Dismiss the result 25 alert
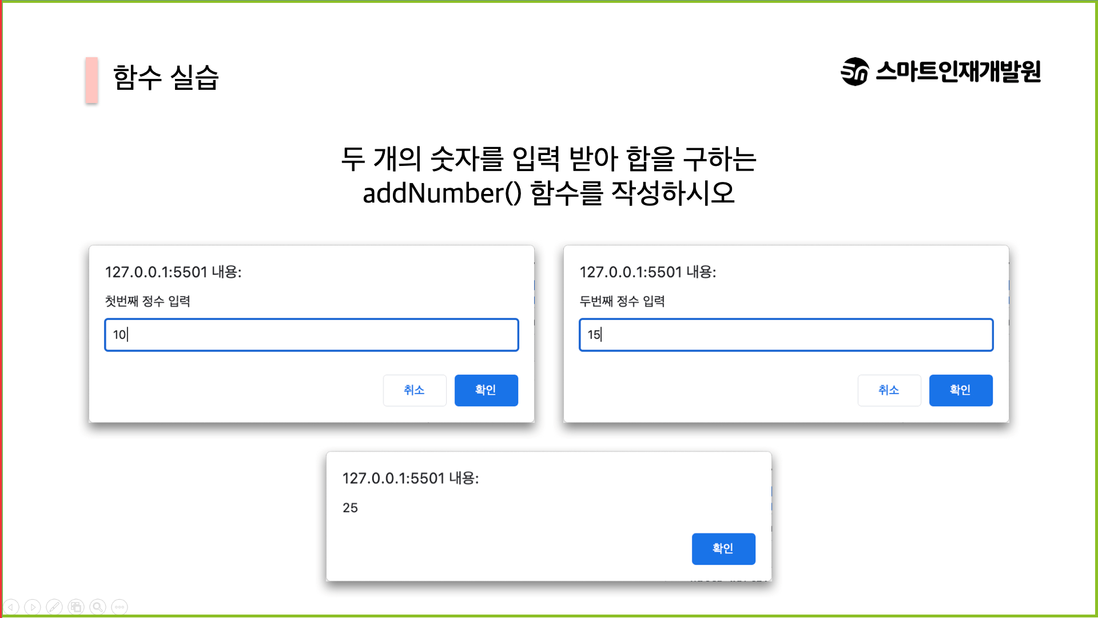 click(x=723, y=549)
